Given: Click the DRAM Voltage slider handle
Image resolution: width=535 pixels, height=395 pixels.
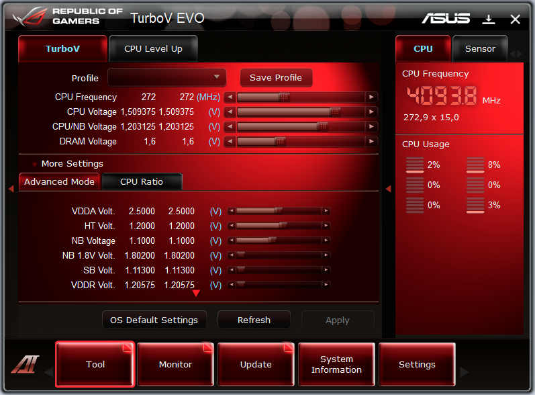Looking at the screenshot, I should pos(280,141).
